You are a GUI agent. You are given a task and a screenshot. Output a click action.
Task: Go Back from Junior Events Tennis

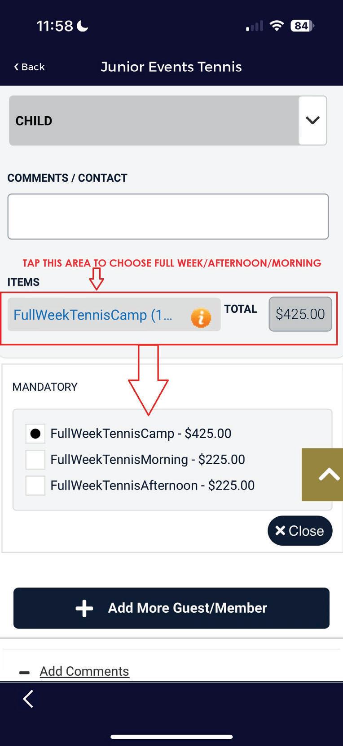pyautogui.click(x=30, y=67)
